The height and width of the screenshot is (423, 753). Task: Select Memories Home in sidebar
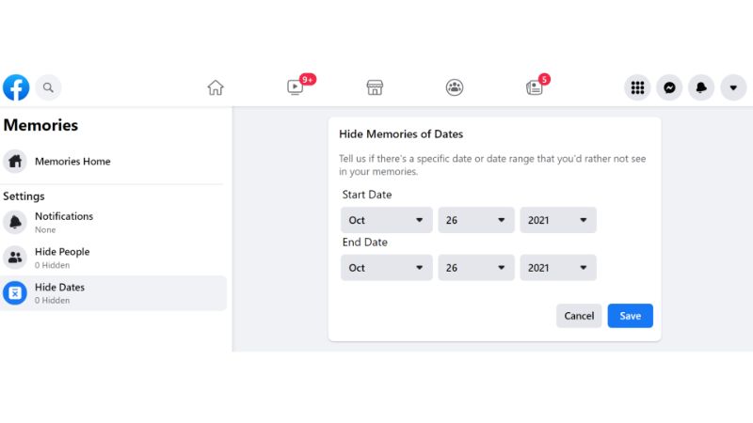pyautogui.click(x=72, y=162)
